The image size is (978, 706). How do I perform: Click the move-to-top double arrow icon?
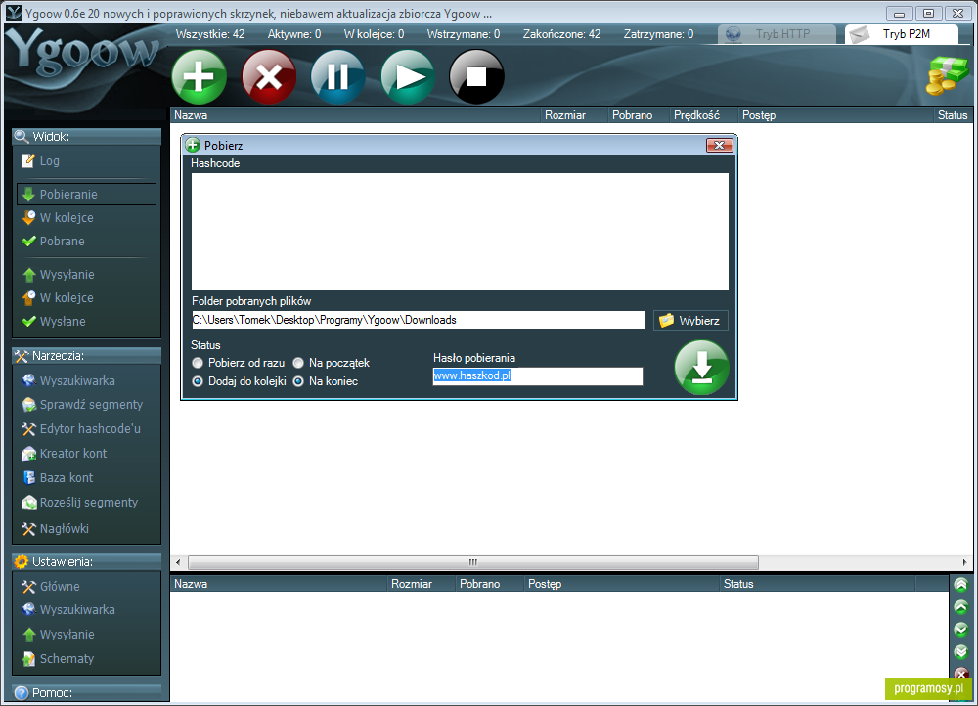tap(961, 585)
